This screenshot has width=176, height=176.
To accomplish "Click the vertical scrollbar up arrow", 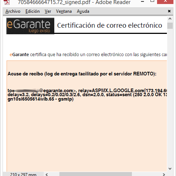I will [x=170, y=19].
